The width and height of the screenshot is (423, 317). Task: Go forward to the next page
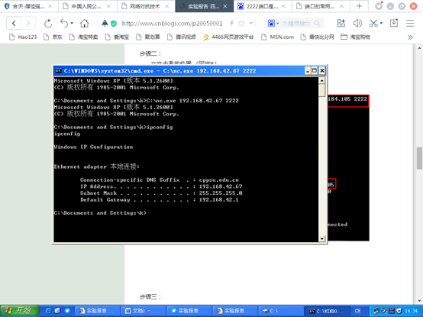tap(27, 24)
